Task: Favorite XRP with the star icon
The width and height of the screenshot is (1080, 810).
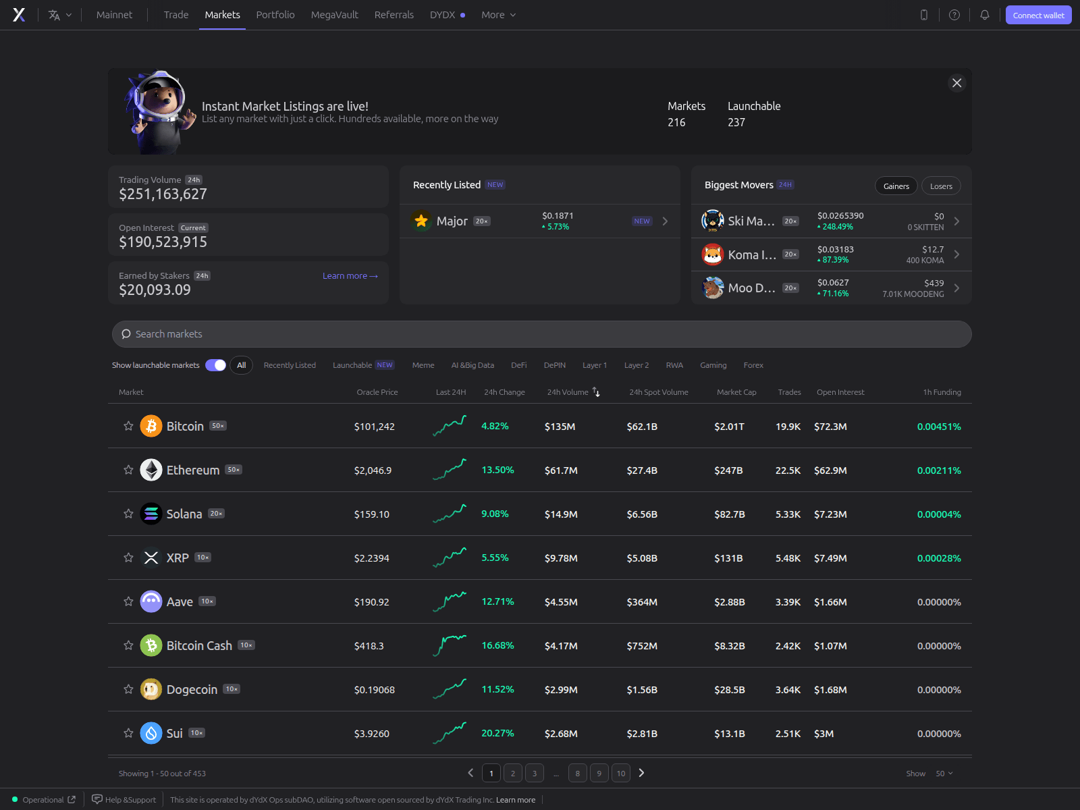Action: [x=128, y=558]
